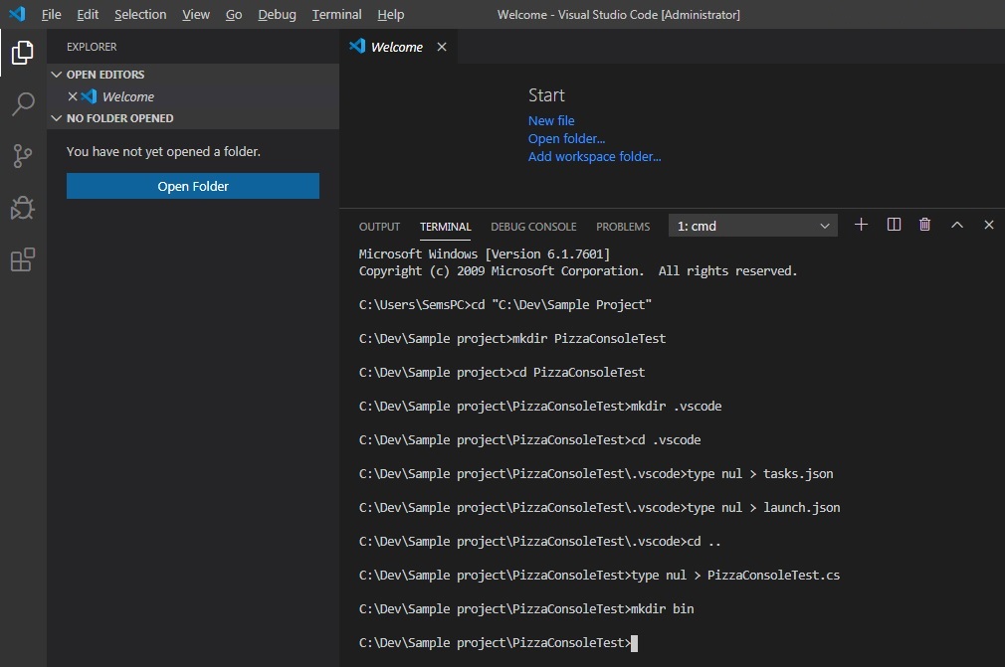Viewport: 1005px width, 667px height.
Task: Open the Terminal menu
Action: click(x=336, y=14)
